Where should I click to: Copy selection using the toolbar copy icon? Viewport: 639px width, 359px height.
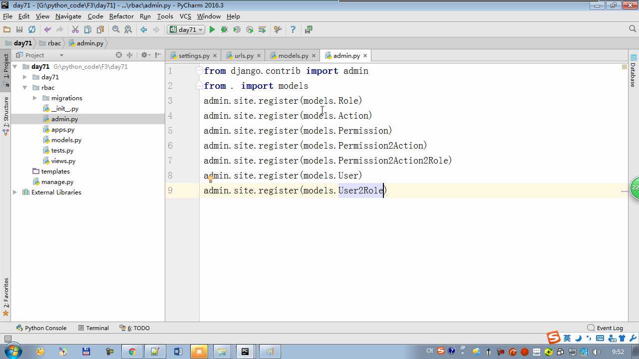[88, 30]
